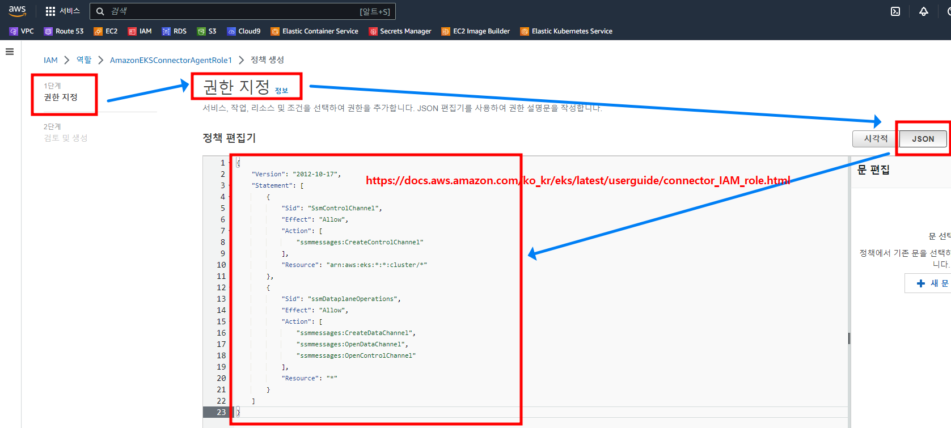Image resolution: width=951 pixels, height=428 pixels.
Task: Go to 역할 breadcrumb link
Action: click(x=84, y=60)
